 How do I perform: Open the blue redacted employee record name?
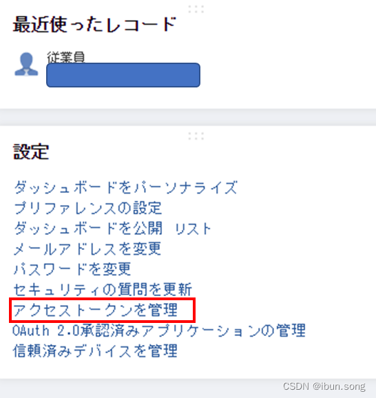[123, 75]
